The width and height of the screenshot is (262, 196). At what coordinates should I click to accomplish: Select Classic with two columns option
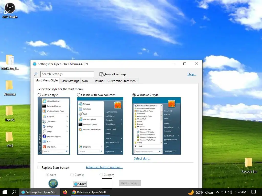coord(79,95)
